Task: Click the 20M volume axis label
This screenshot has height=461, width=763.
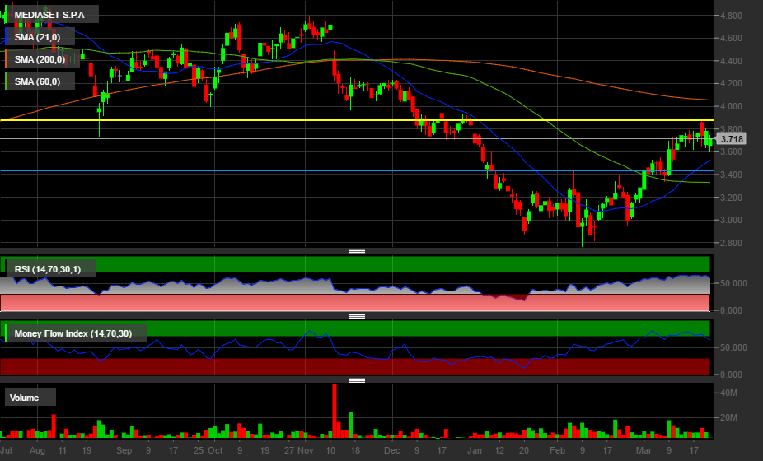Action: [x=729, y=417]
